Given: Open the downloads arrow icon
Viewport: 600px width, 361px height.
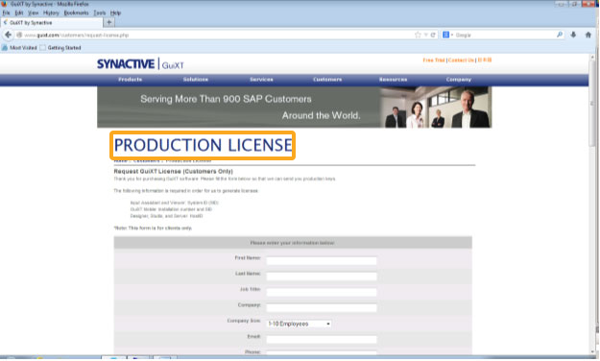Looking at the screenshot, I should [573, 35].
